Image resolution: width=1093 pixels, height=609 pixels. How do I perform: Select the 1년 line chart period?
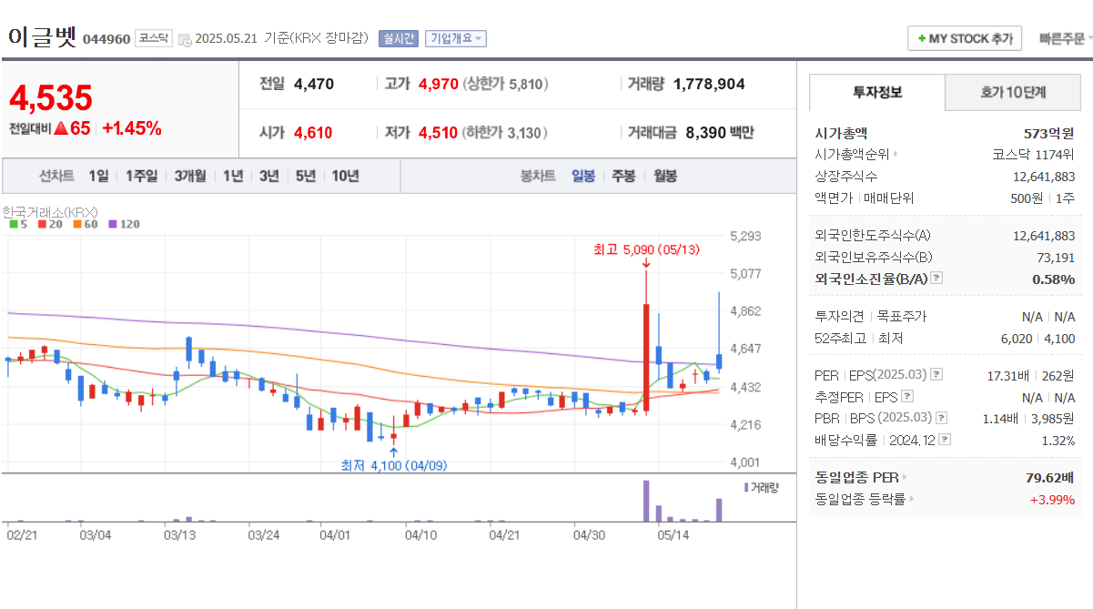[233, 176]
